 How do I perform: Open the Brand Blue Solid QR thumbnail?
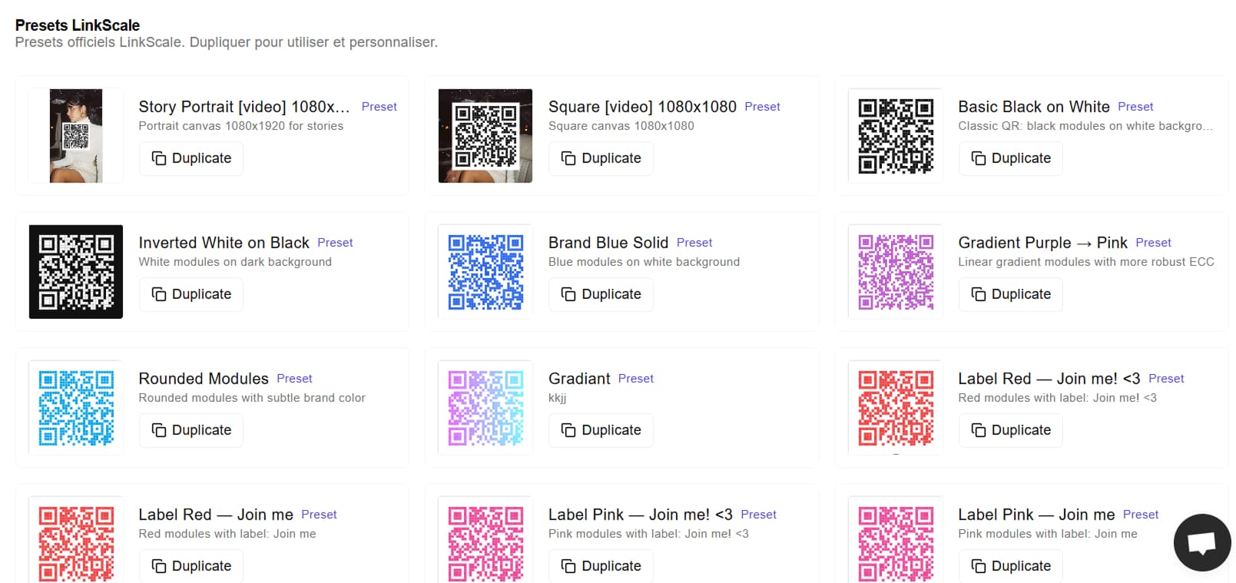coord(485,272)
